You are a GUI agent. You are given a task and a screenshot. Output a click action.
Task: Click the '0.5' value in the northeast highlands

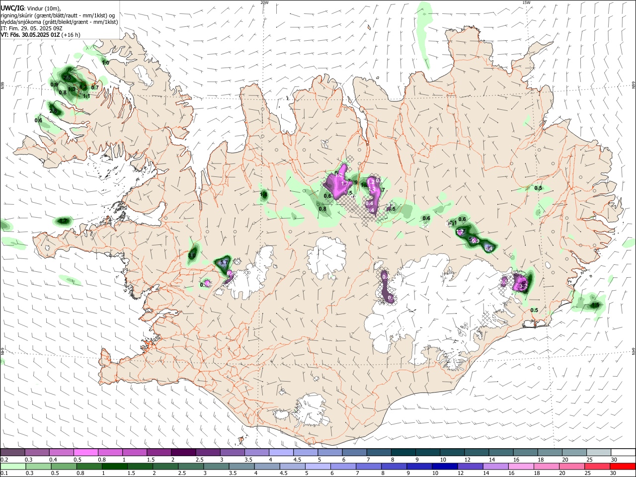538,188
